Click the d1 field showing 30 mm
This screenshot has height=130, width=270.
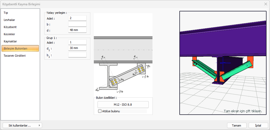(x=77, y=48)
